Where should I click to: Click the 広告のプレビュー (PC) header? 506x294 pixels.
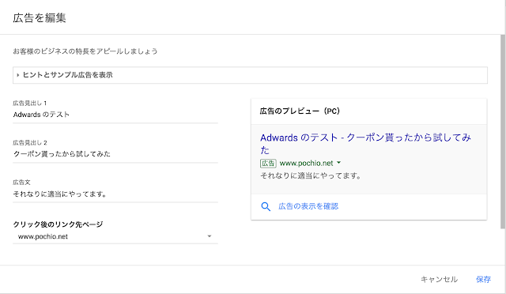point(300,111)
